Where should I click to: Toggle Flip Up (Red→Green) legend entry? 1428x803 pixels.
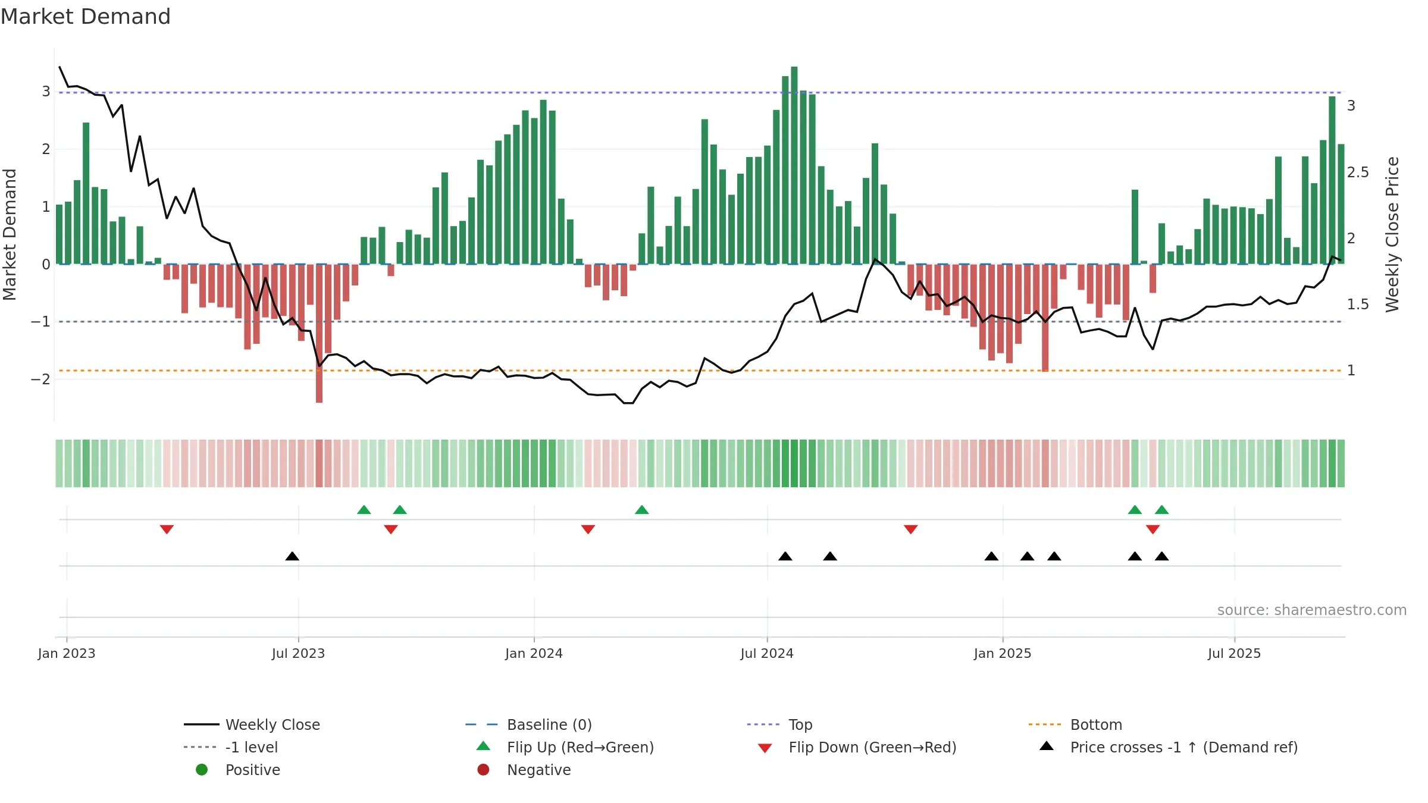click(565, 747)
